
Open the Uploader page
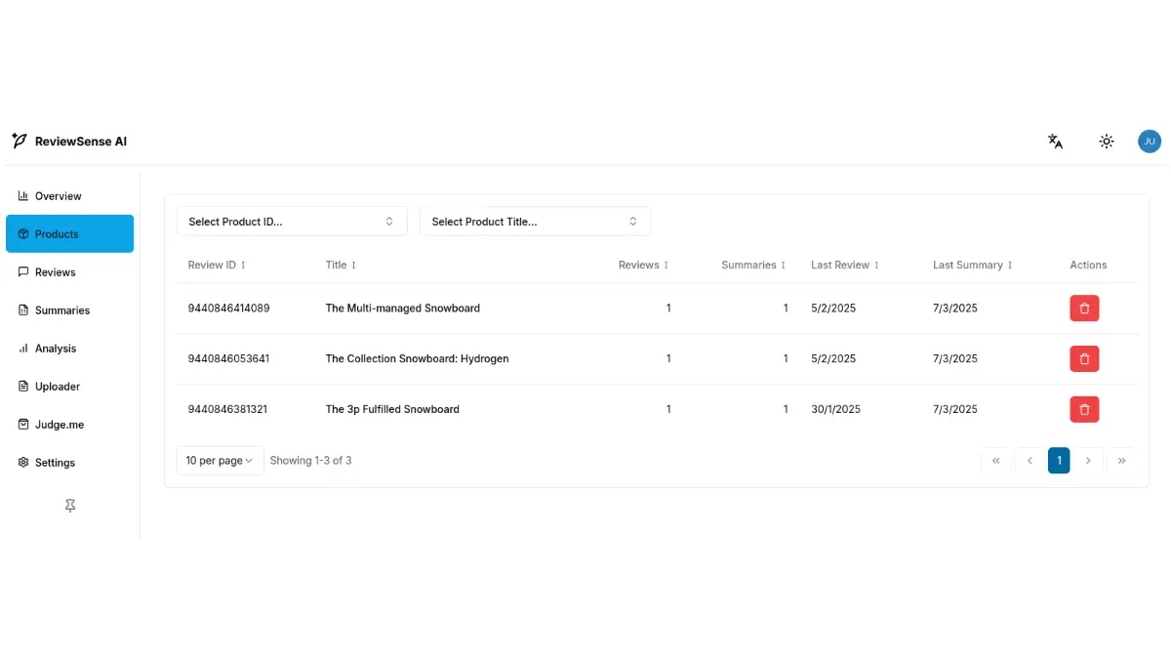pos(58,387)
